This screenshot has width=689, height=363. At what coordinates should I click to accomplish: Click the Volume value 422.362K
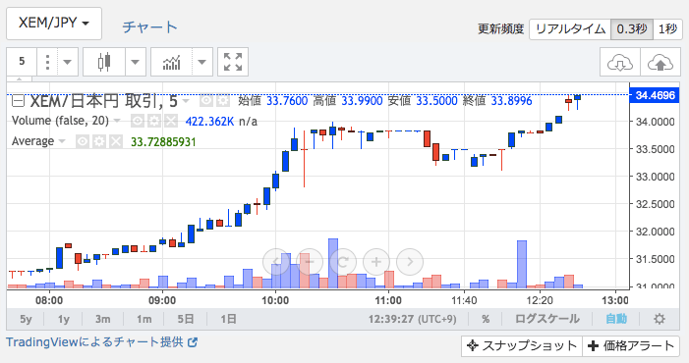[x=209, y=122]
